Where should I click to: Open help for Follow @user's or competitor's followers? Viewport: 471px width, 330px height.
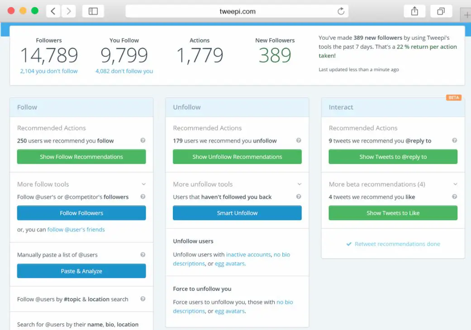coord(143,197)
